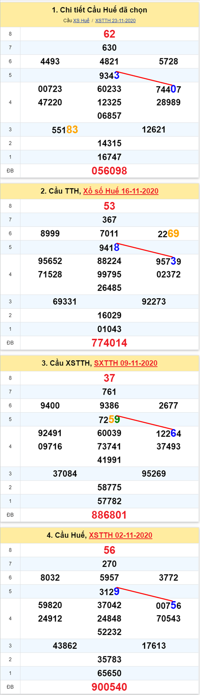Viewport: 200px width, 695px height.
Task: Click the number 58775
Action: 109,488
